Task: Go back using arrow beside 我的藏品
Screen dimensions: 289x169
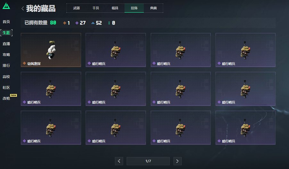Action: (x=22, y=8)
